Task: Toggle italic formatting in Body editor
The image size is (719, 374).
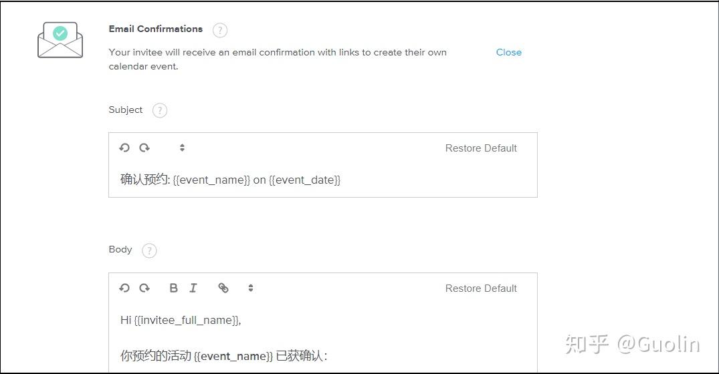Action: (193, 289)
